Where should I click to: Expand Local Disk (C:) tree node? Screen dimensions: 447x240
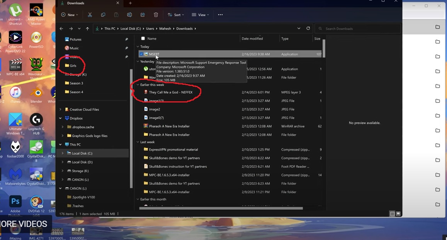(x=63, y=153)
